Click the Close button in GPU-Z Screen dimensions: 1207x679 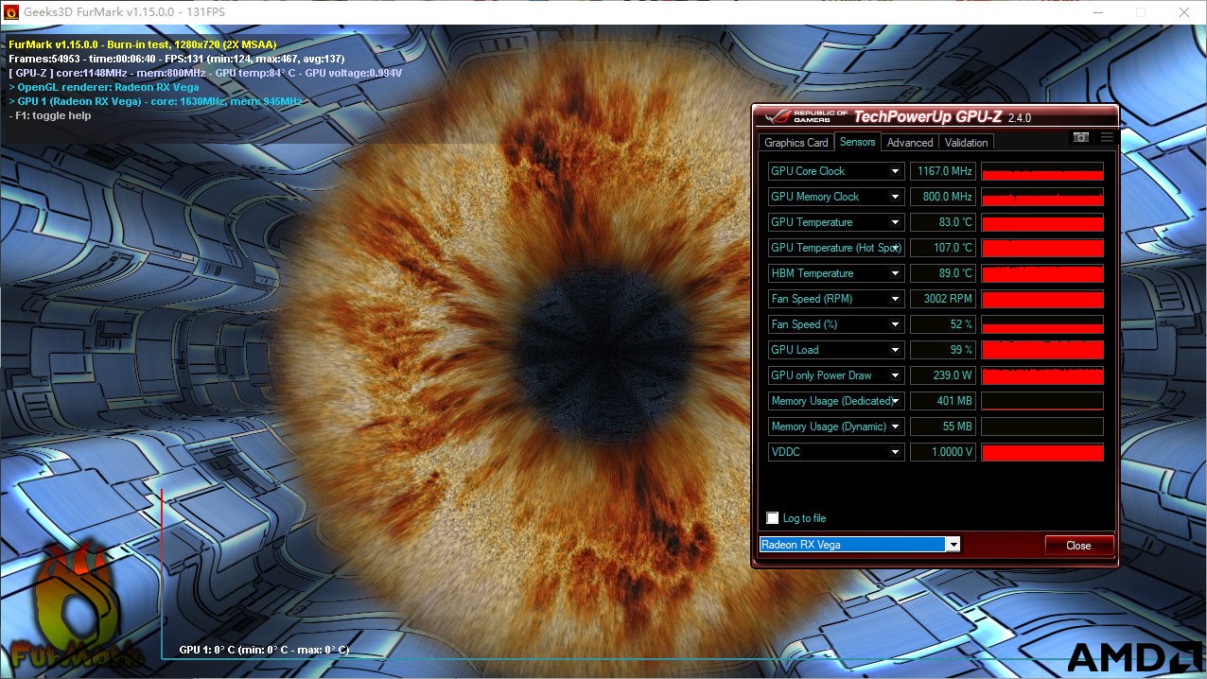click(x=1078, y=546)
